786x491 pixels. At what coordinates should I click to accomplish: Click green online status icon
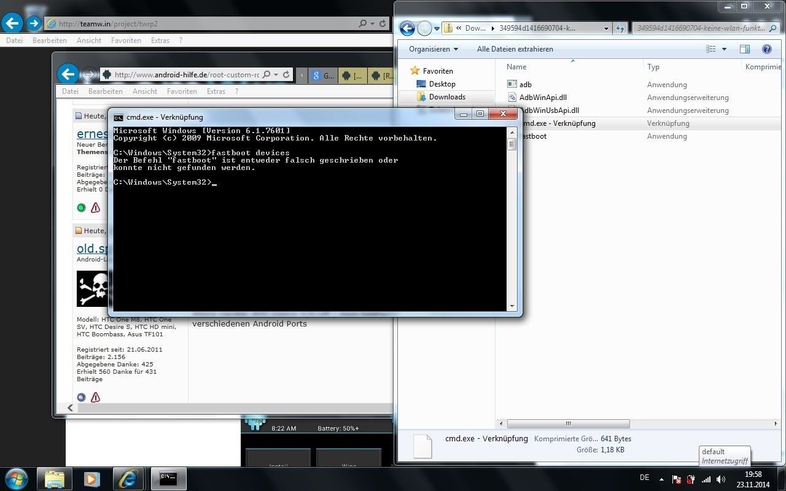(81, 208)
